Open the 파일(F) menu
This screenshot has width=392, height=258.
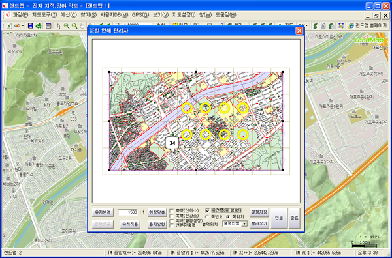[x=20, y=15]
